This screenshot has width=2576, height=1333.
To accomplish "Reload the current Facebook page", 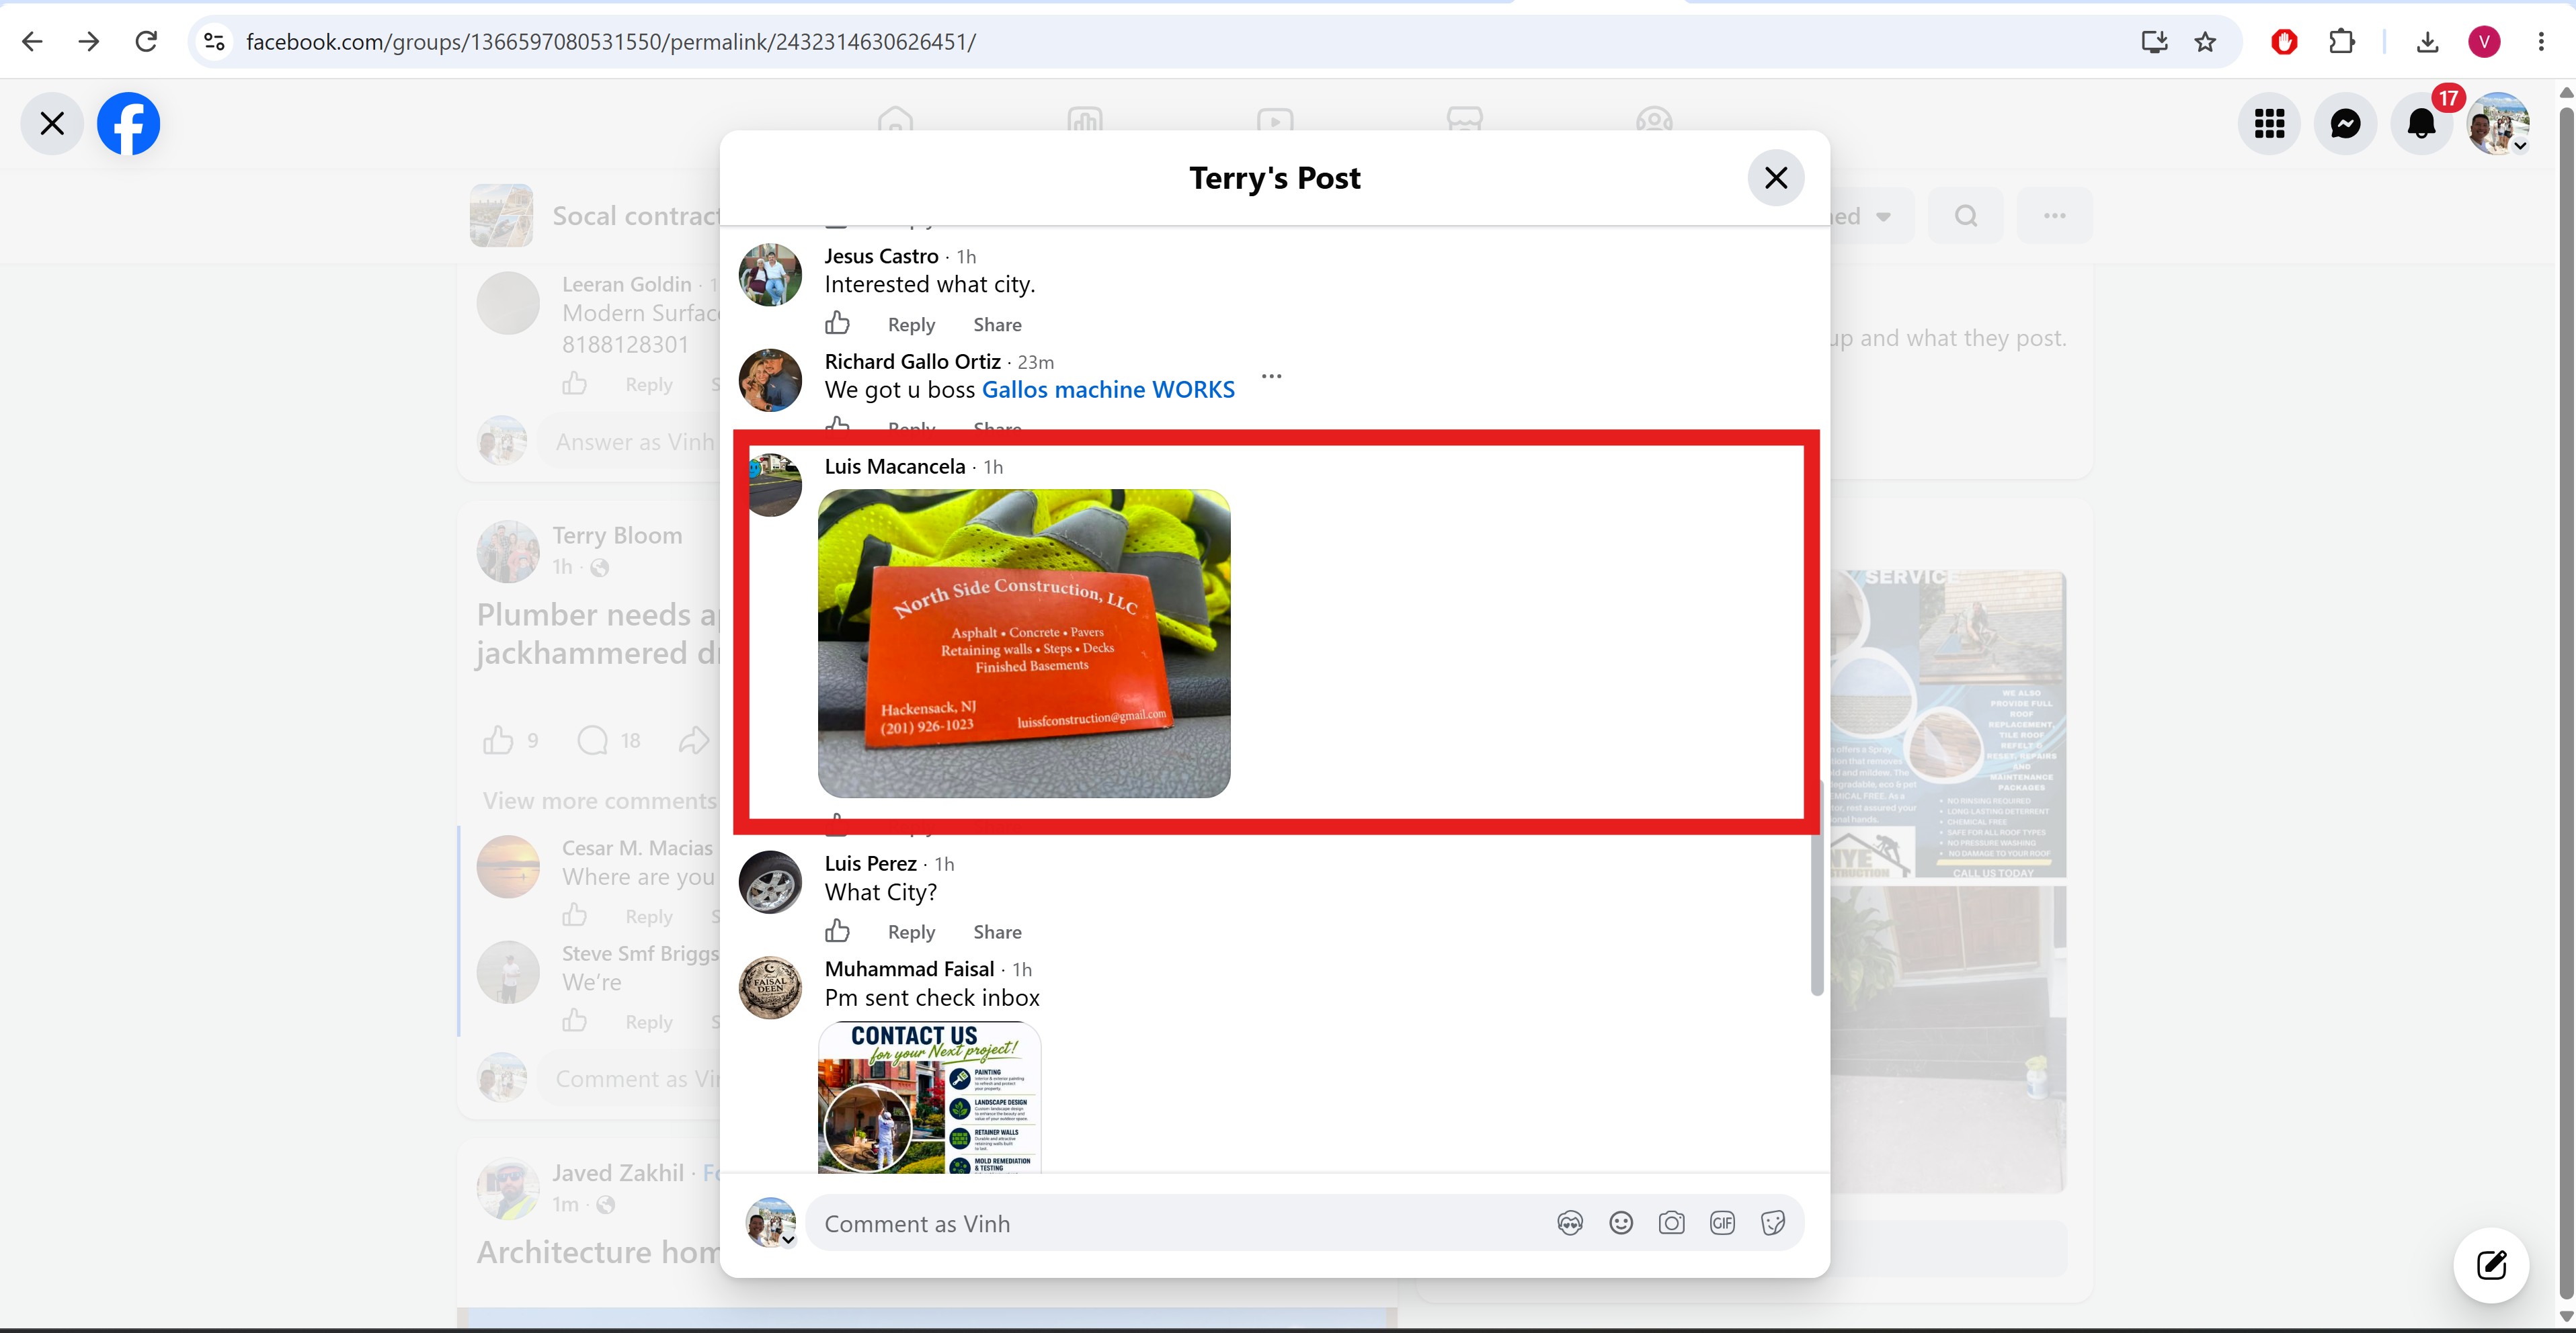I will pos(146,41).
